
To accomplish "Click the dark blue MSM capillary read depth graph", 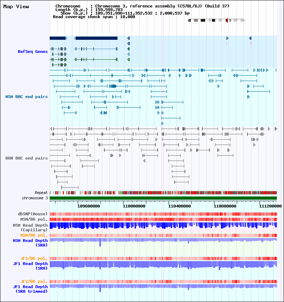I will click(x=163, y=226).
